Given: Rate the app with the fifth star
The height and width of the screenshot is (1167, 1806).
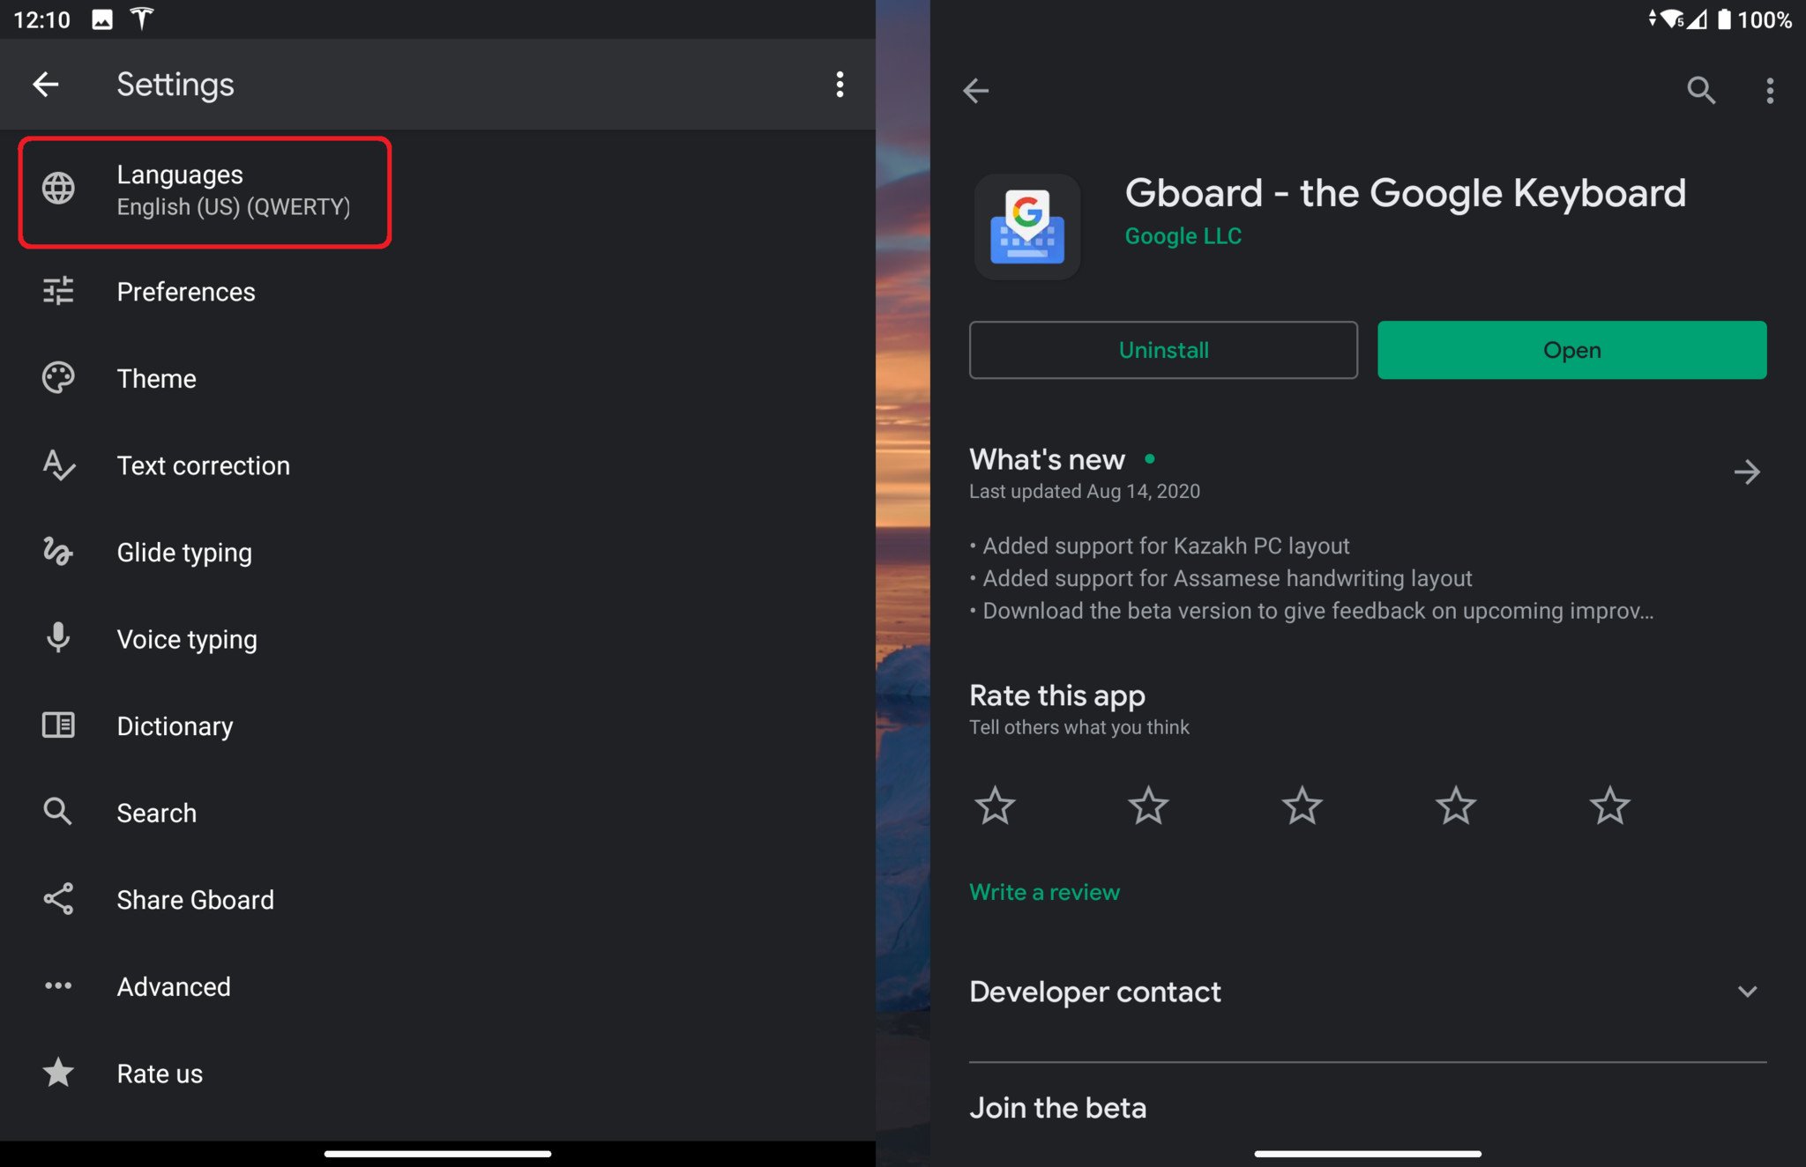Looking at the screenshot, I should point(1609,806).
